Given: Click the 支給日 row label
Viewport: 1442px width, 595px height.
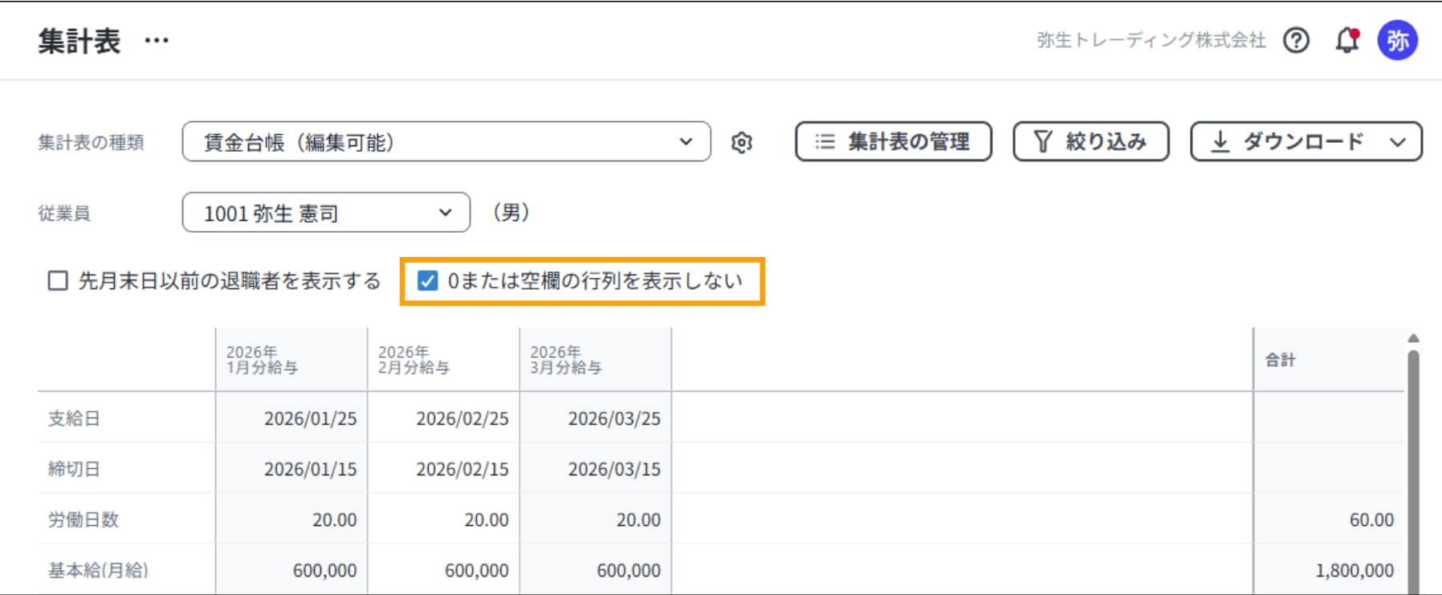Looking at the screenshot, I should pyautogui.click(x=74, y=418).
